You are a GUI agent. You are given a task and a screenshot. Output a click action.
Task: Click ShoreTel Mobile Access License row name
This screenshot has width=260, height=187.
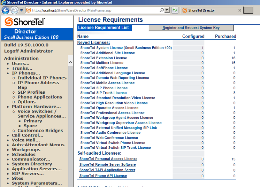107,83
